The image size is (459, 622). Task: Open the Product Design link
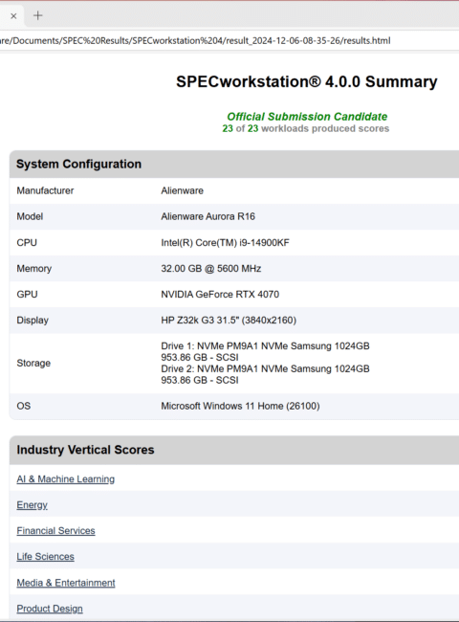pos(50,608)
